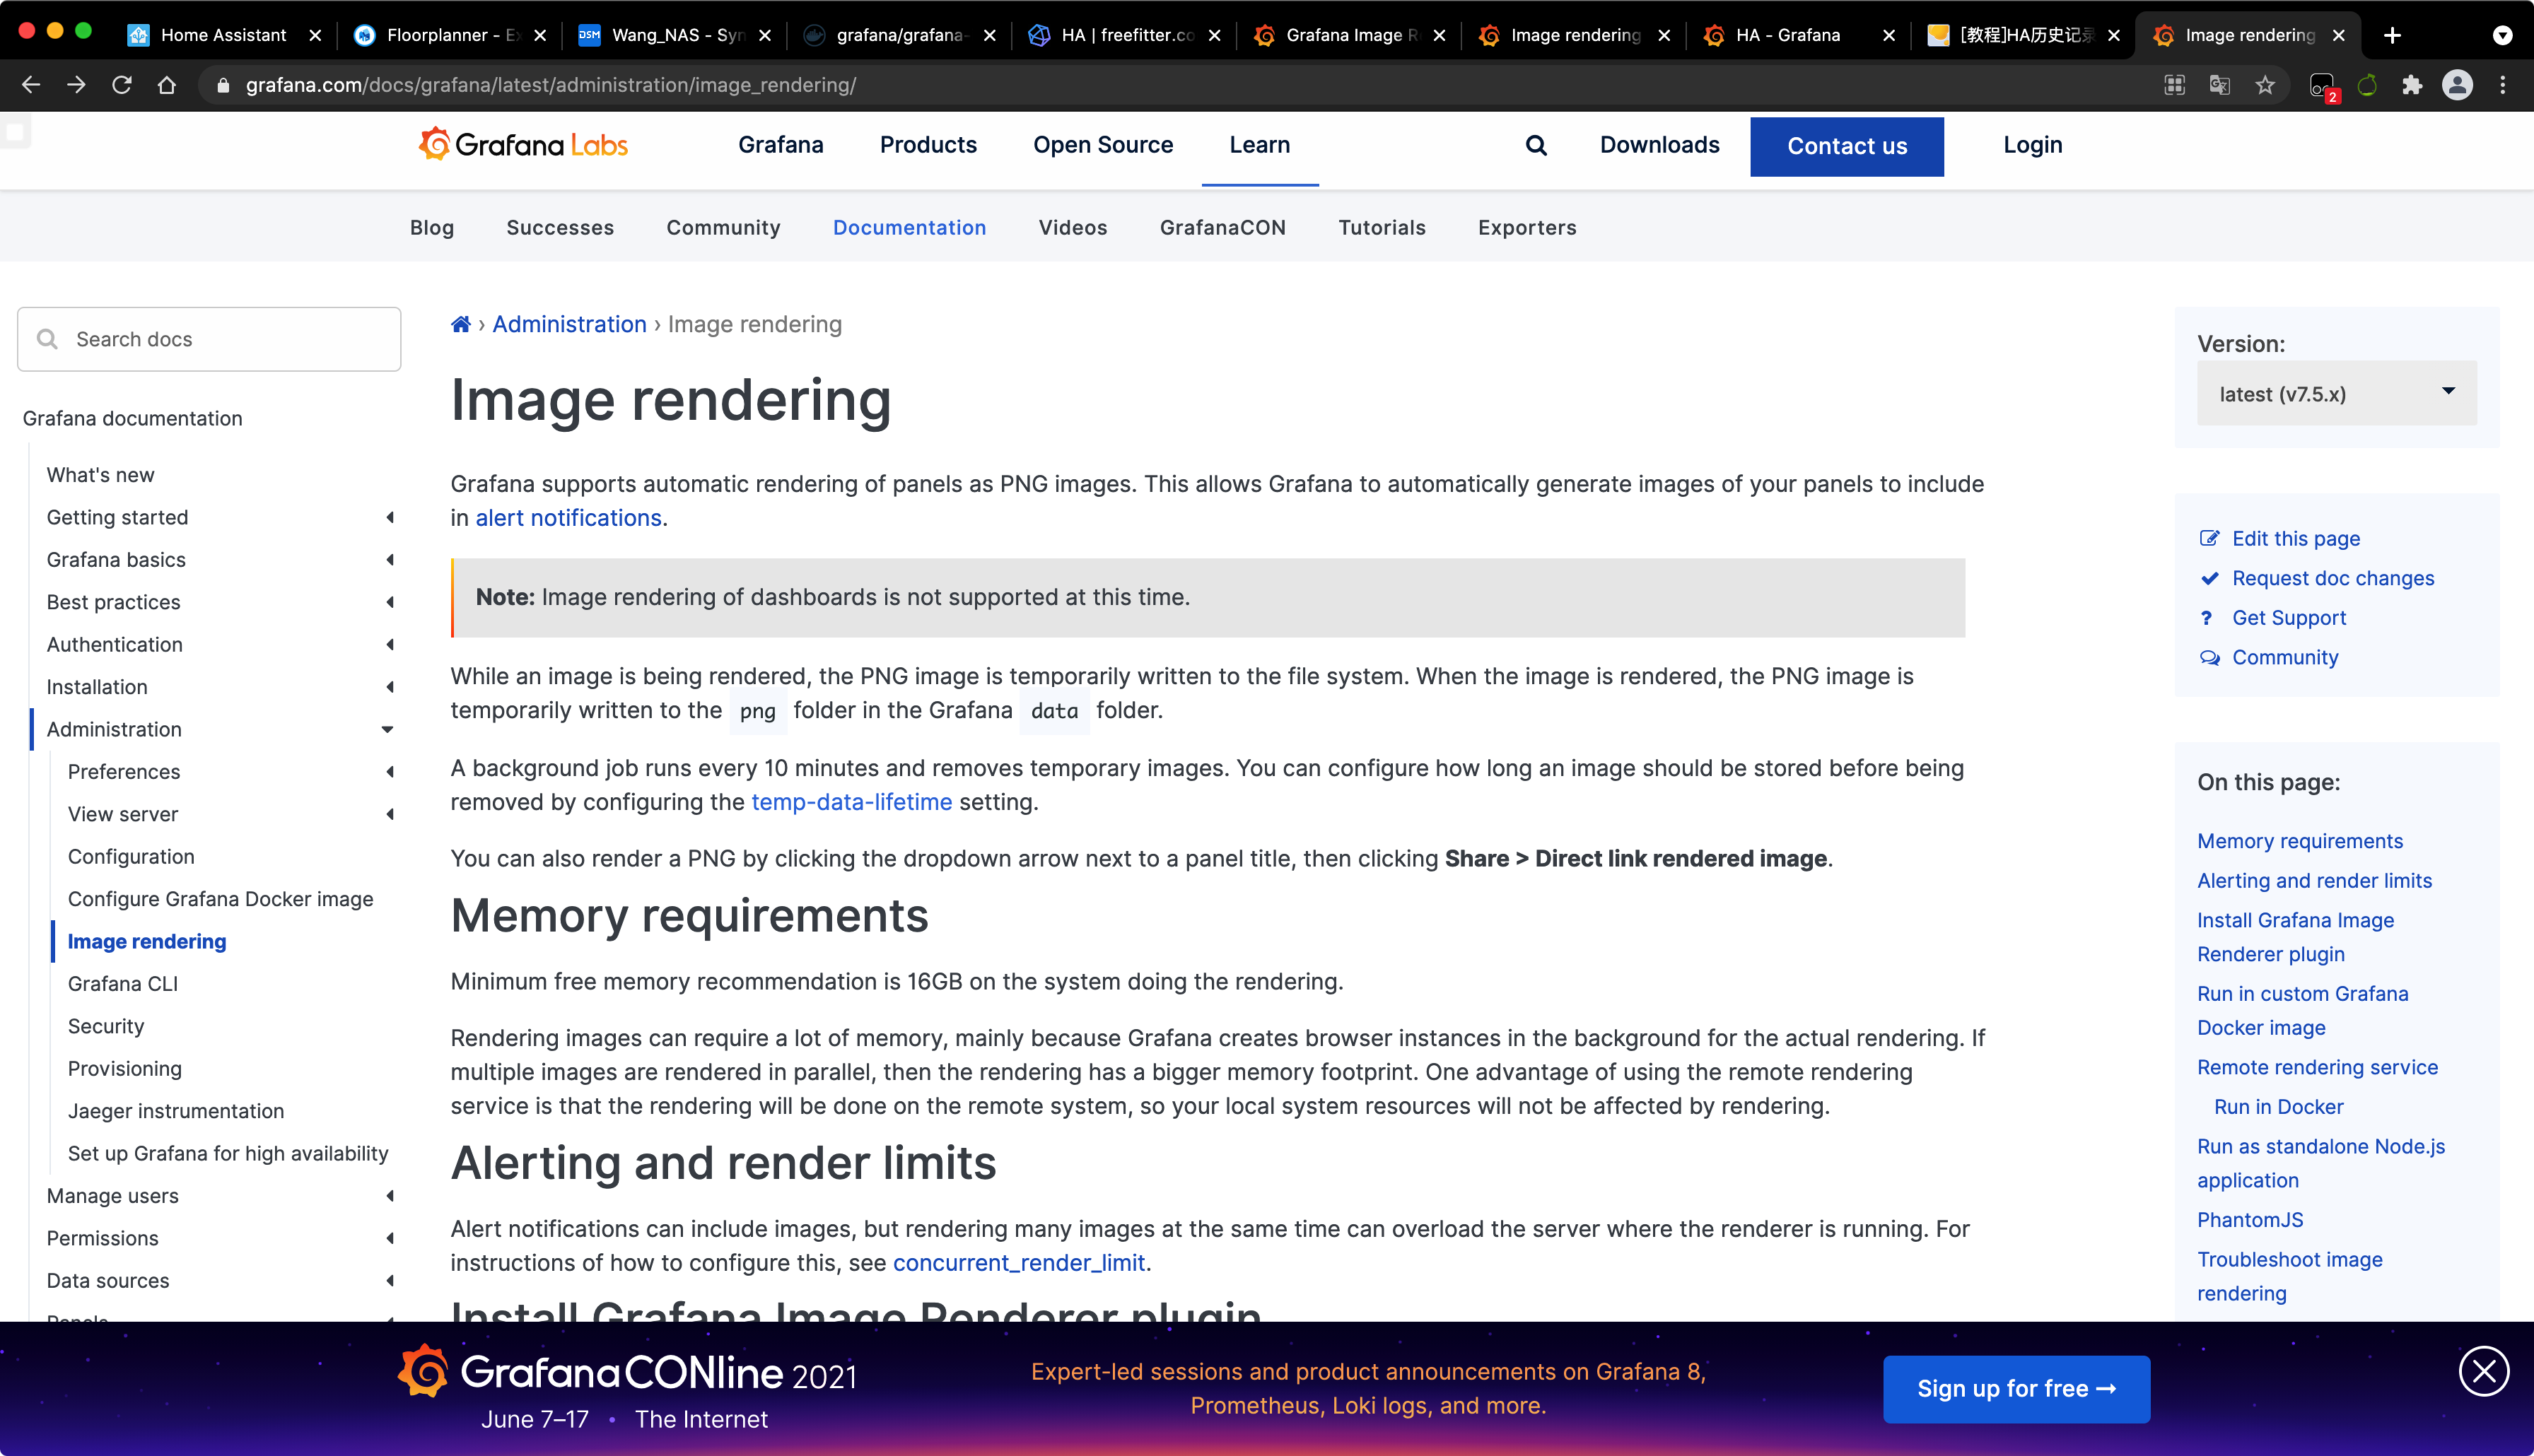Open the Tutorials subnav item

[1382, 227]
